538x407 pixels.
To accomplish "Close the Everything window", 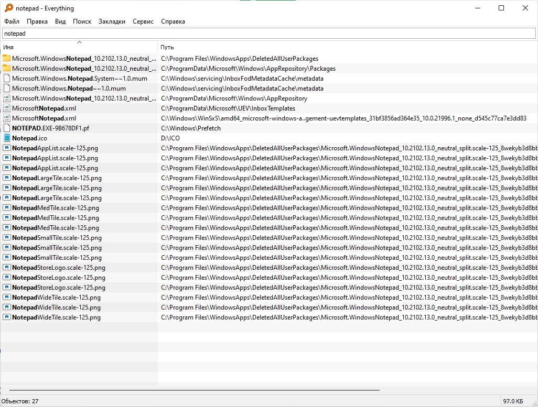I will [525, 8].
